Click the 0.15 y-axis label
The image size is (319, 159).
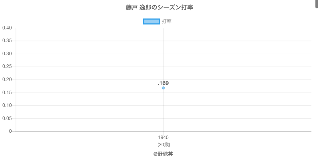tap(7, 93)
